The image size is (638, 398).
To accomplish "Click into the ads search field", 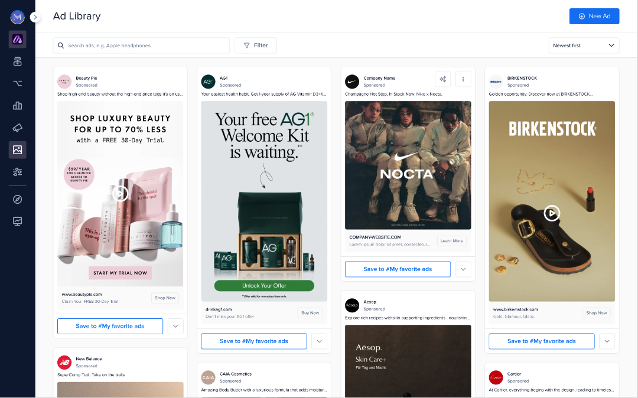I will (x=142, y=45).
